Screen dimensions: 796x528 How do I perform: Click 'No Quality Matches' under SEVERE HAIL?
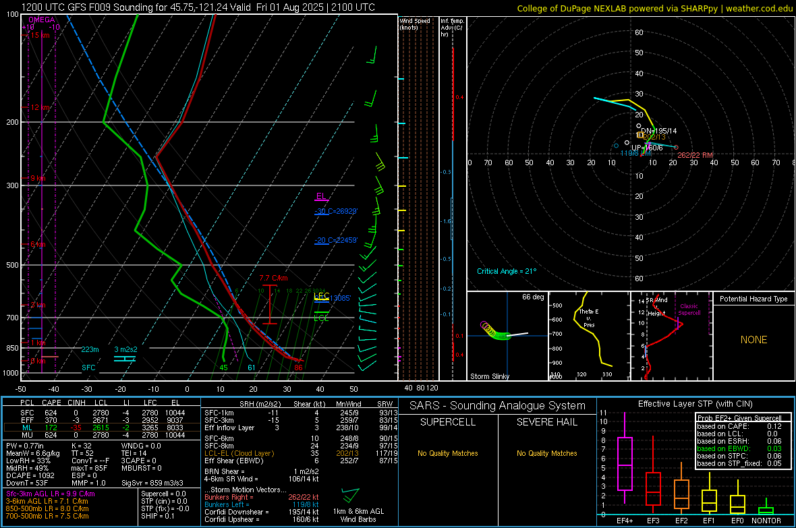pyautogui.click(x=546, y=453)
